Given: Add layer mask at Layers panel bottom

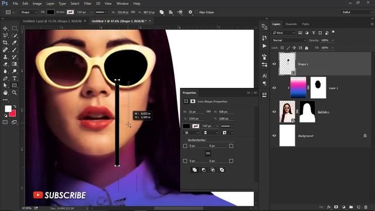Looking at the screenshot, I should click(336, 207).
